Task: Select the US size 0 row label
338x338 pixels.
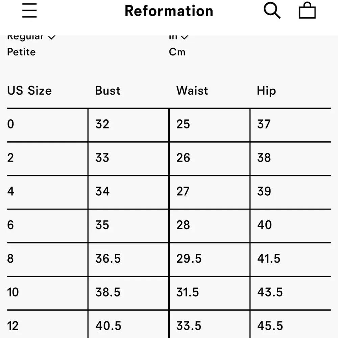Action: 11,124
